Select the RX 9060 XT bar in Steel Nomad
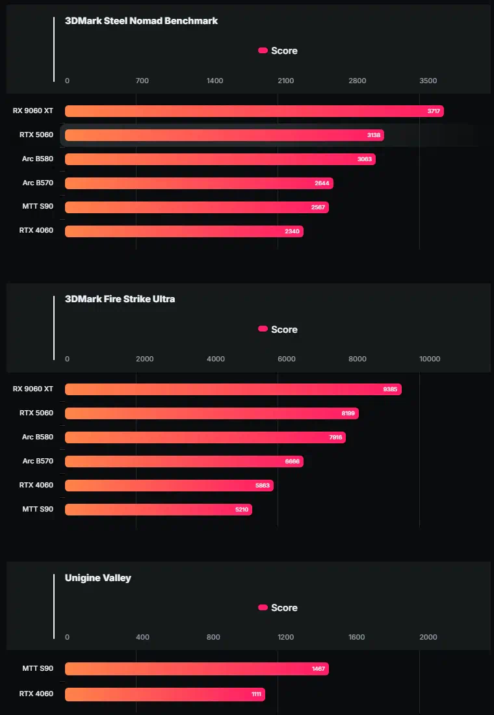This screenshot has height=715, width=494. click(x=255, y=111)
